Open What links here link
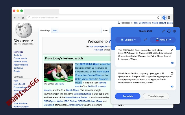Image resolution: width=185 pixels, height=115 pixels. 21,103
